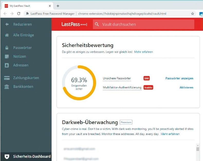Screen dimensions: 203x161
Task: Click the browser forward arrow
Action: [12, 13]
